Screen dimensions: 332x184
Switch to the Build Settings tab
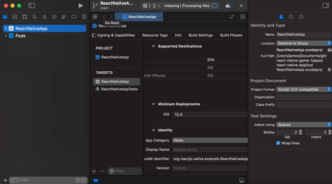[x=200, y=35]
